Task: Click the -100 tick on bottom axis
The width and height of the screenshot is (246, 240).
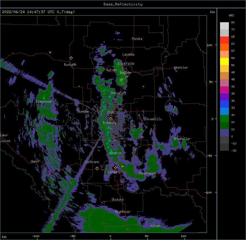Action: pyautogui.click(x=36, y=236)
